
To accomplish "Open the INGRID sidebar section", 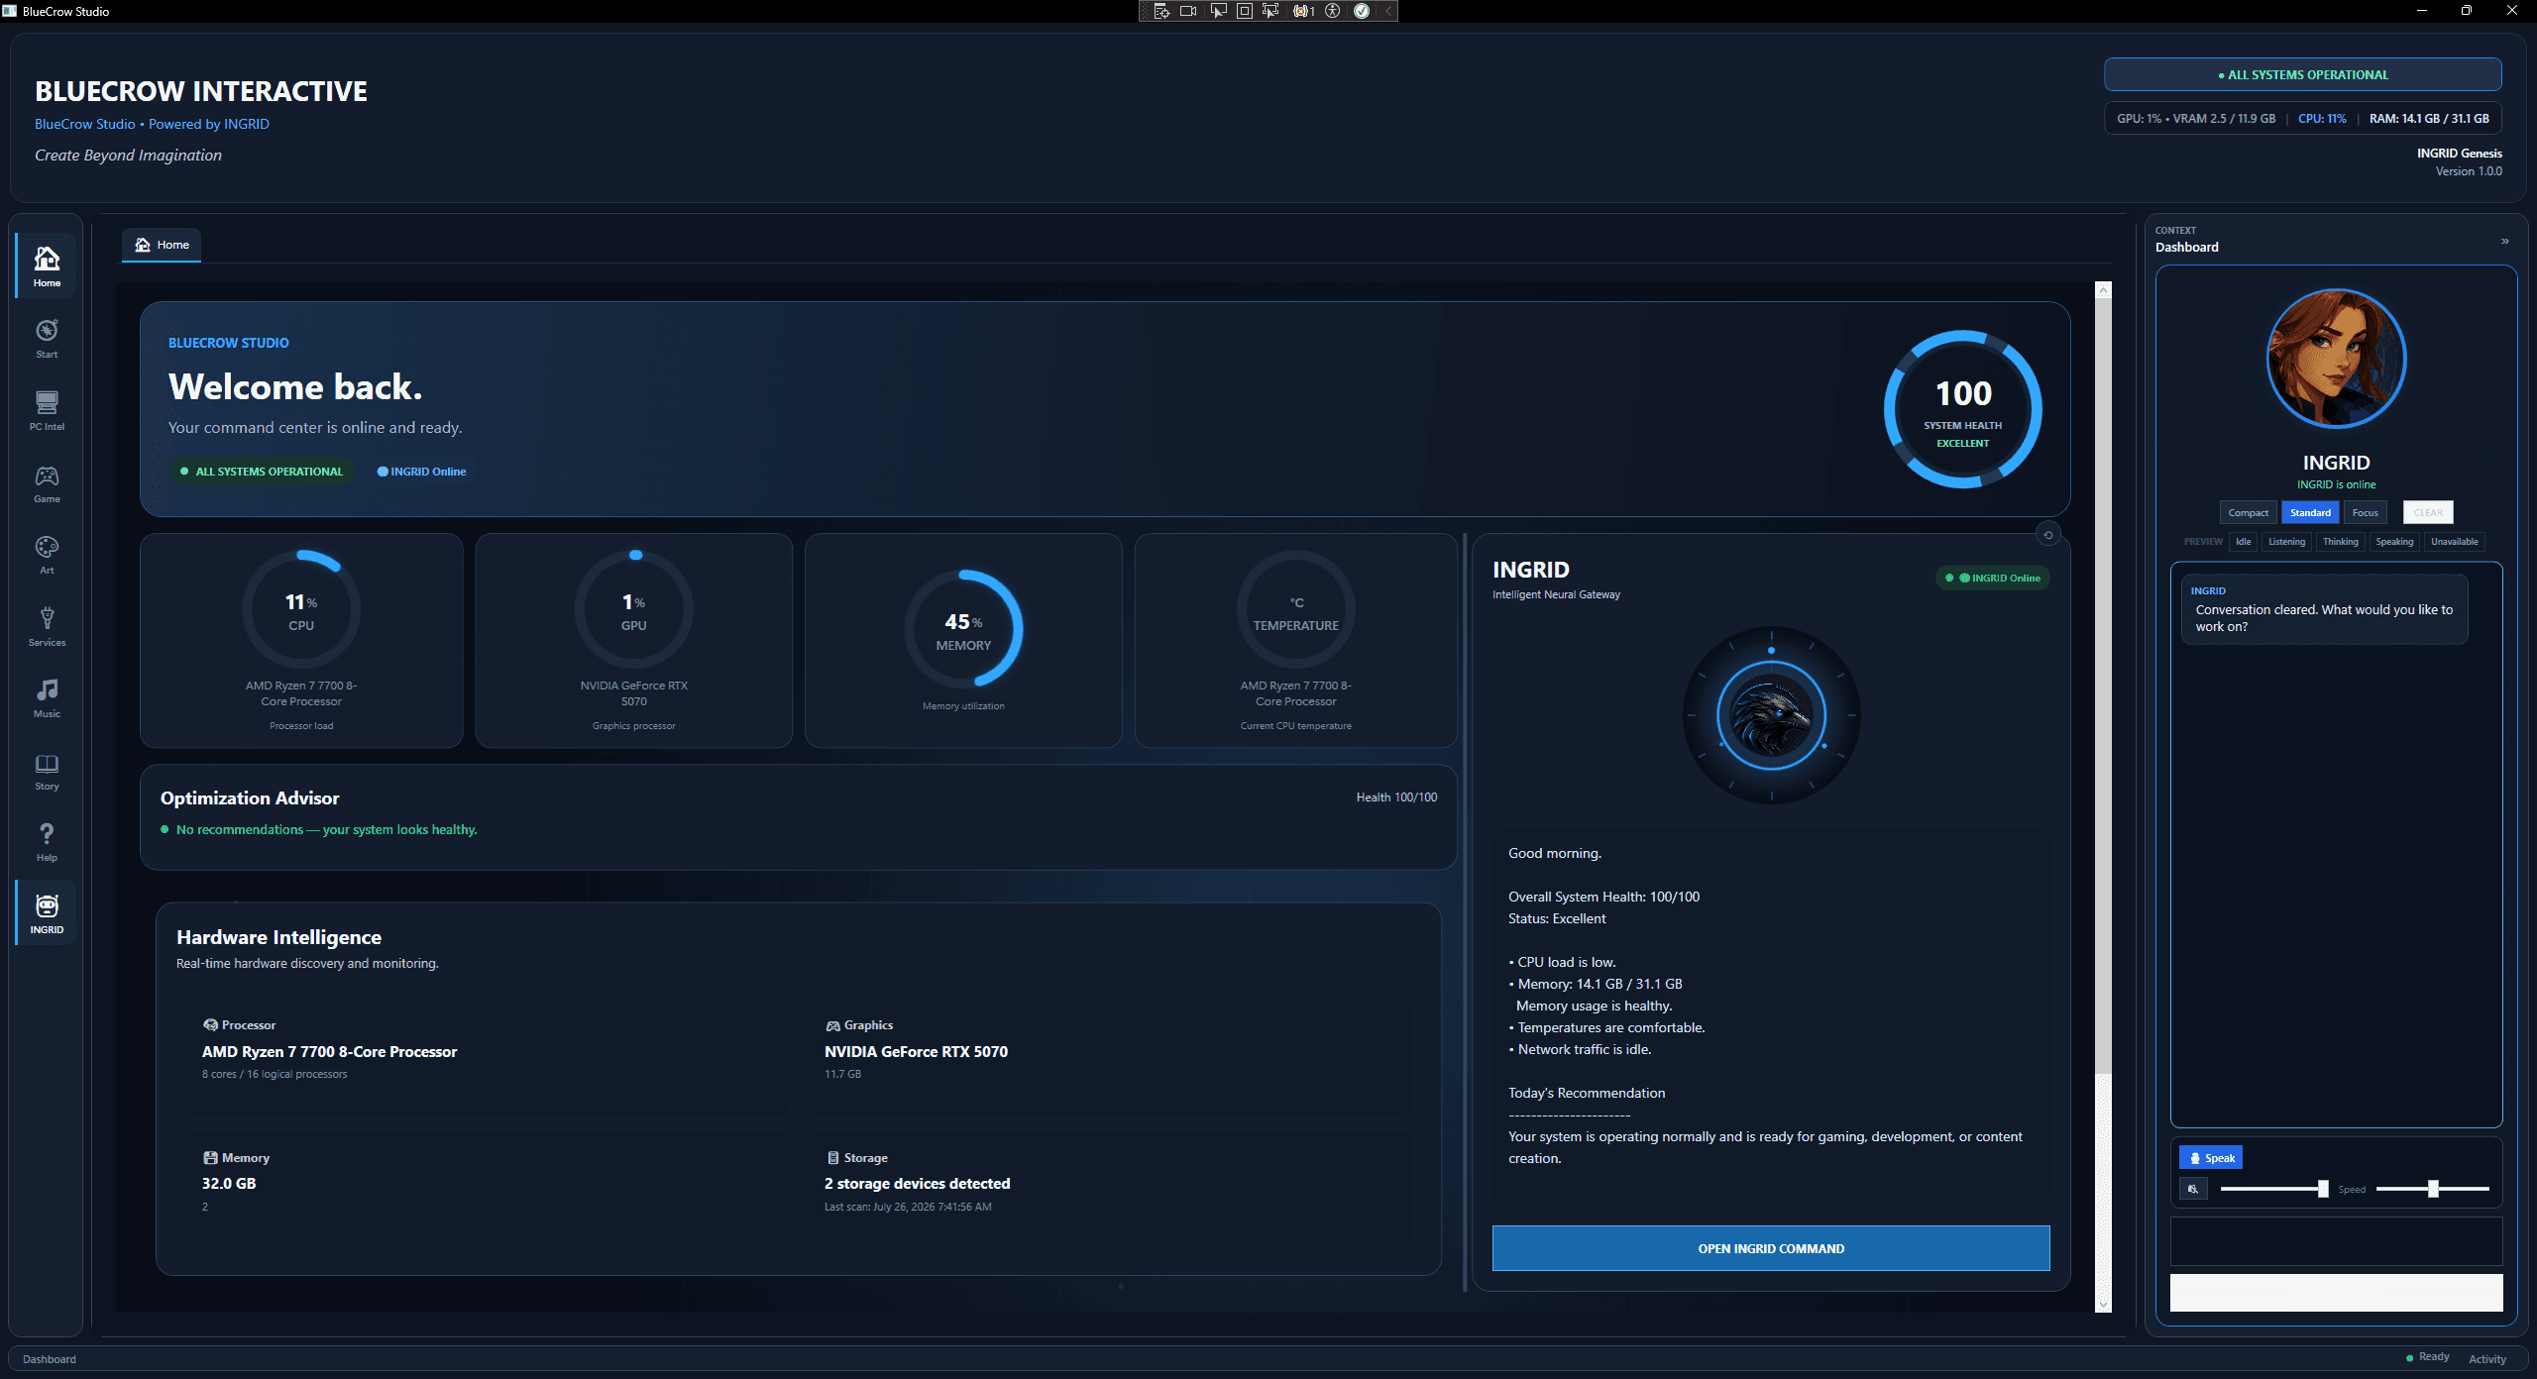I will point(47,913).
